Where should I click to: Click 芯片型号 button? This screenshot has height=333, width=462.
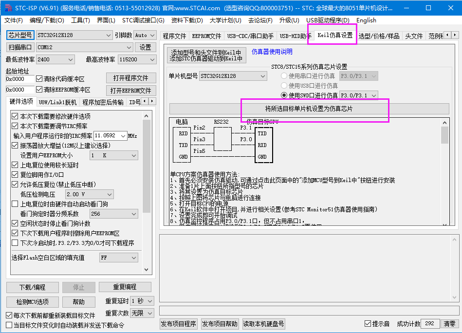click(x=20, y=35)
